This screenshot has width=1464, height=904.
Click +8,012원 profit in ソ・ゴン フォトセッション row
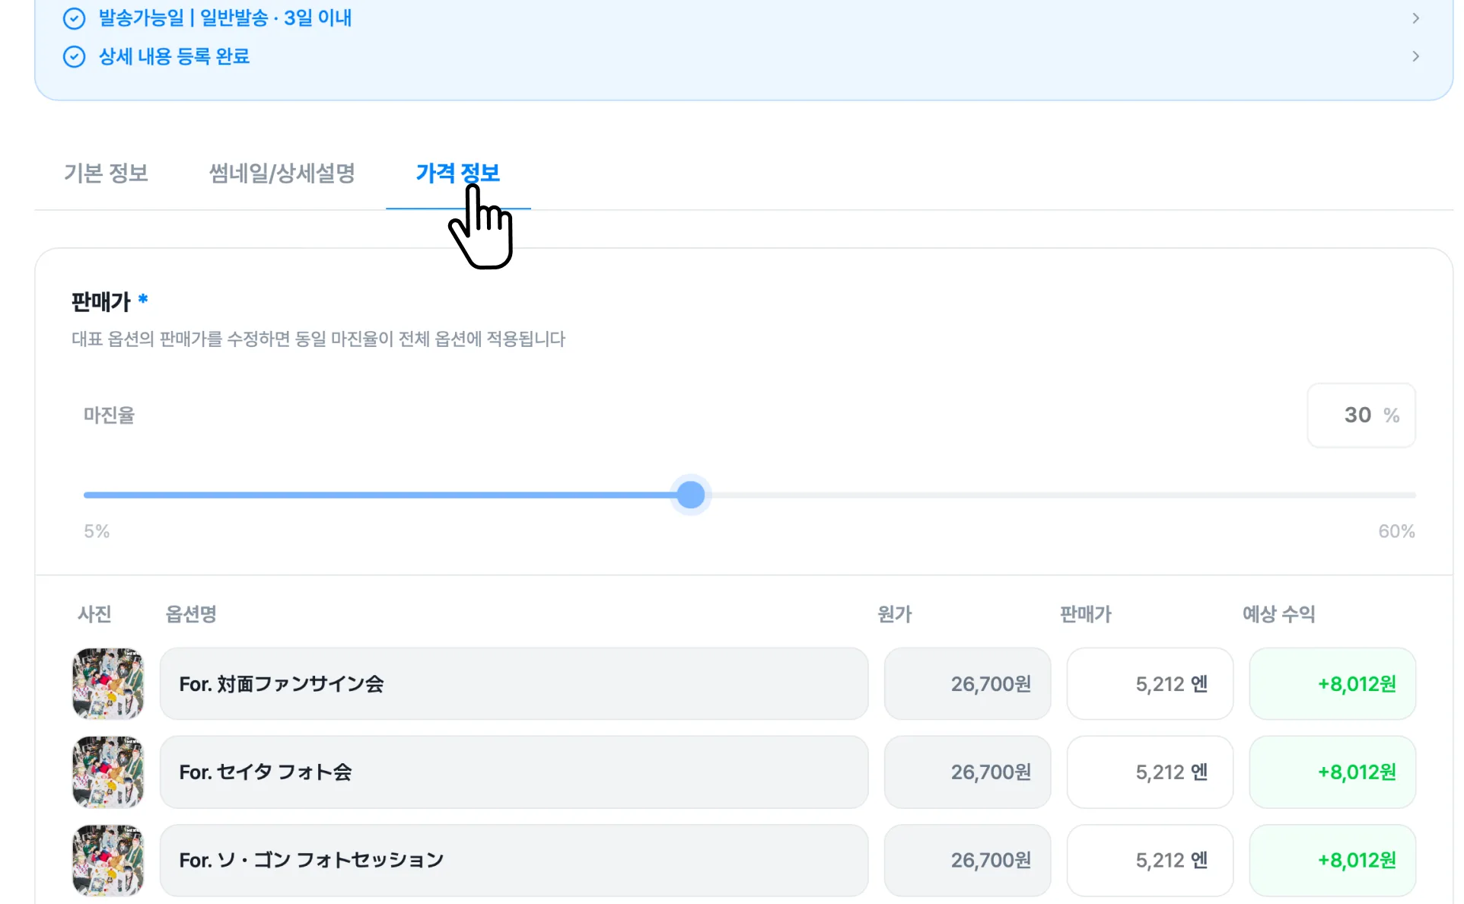[x=1332, y=860]
